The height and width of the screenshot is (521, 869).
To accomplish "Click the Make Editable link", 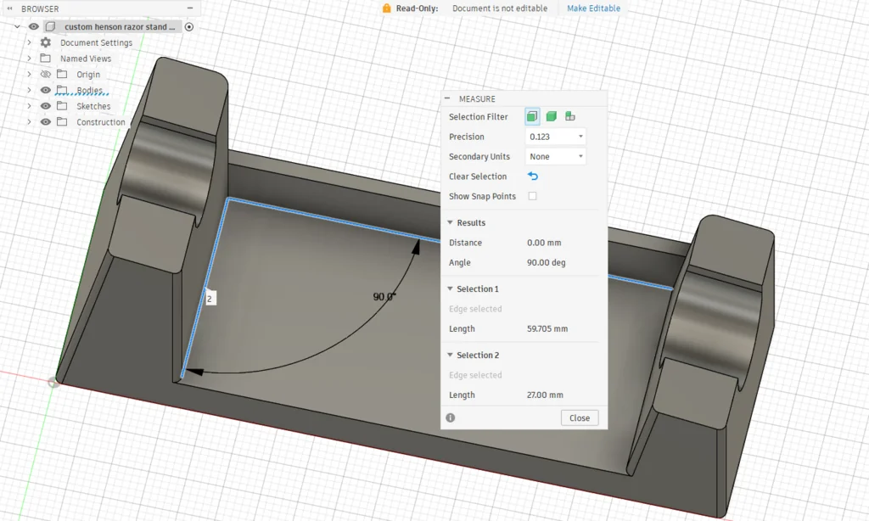I will 593,8.
